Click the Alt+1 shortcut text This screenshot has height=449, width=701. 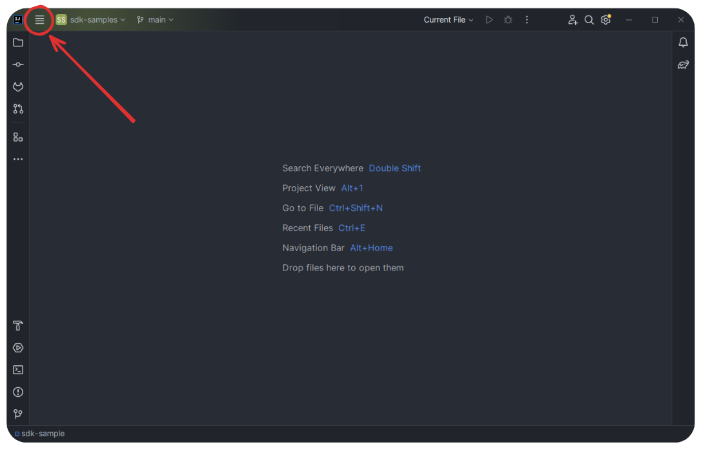352,188
